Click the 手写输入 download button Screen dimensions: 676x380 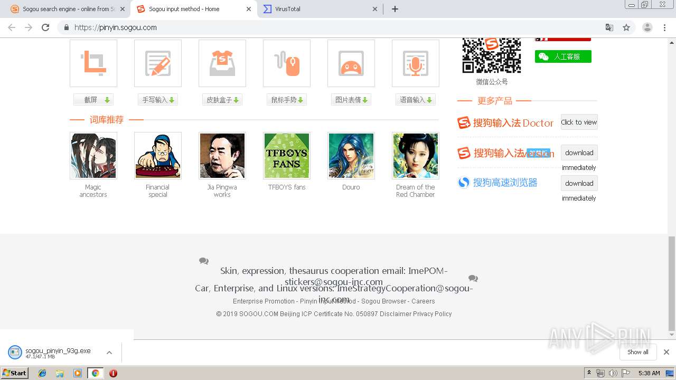coord(158,100)
